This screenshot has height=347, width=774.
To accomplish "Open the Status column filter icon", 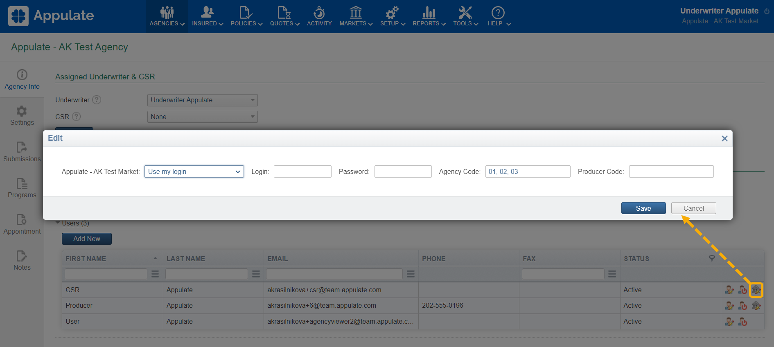I will [x=712, y=258].
